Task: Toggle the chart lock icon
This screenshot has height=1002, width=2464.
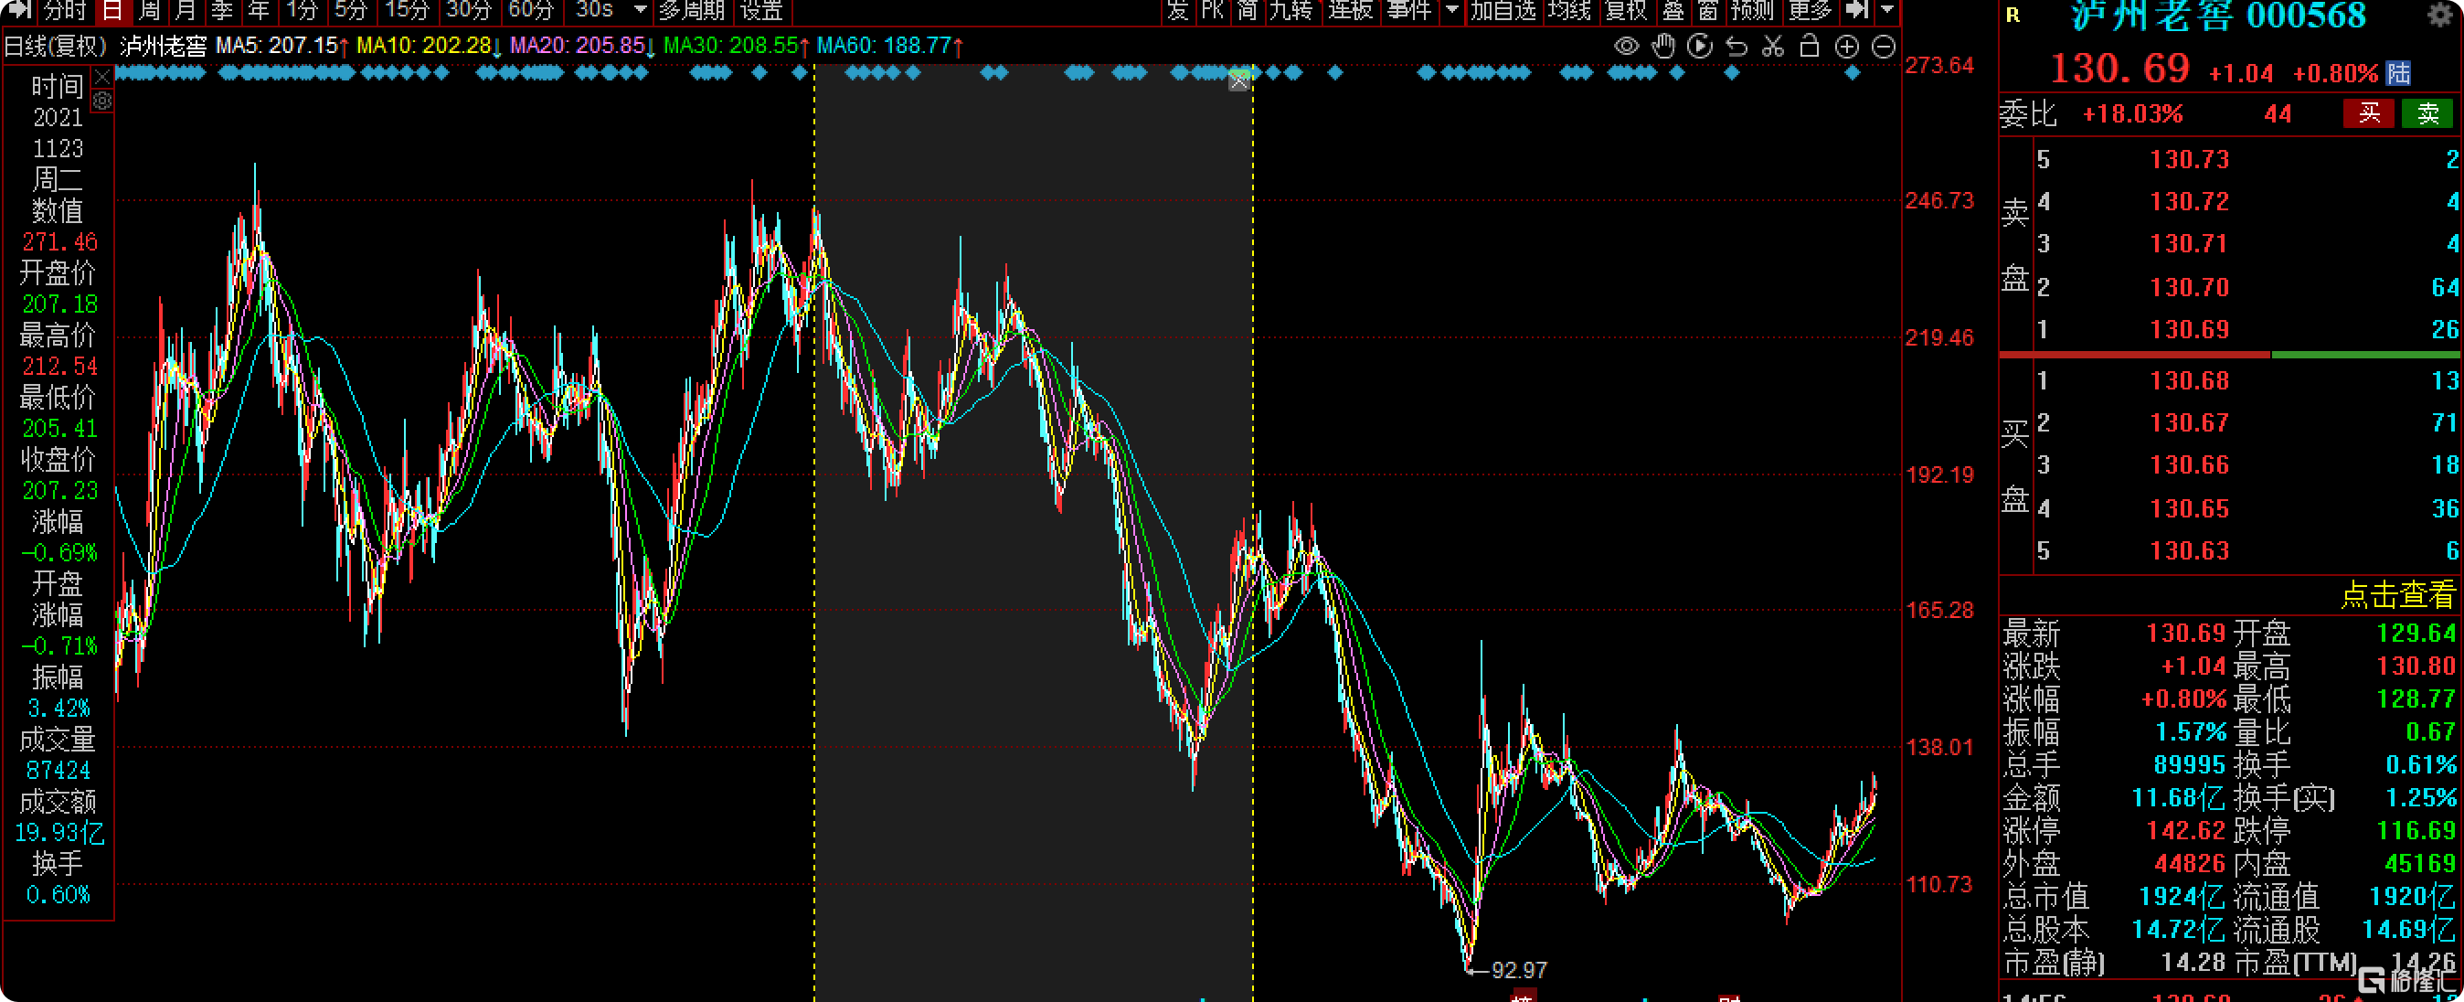Action: 1809,46
